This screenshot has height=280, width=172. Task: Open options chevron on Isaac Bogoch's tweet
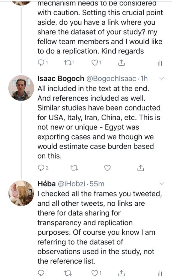pos(161,79)
